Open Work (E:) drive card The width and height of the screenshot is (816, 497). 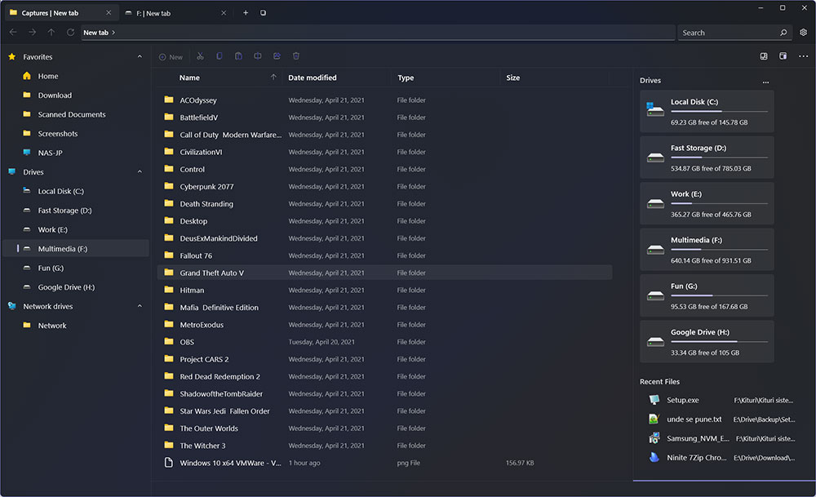tap(707, 203)
